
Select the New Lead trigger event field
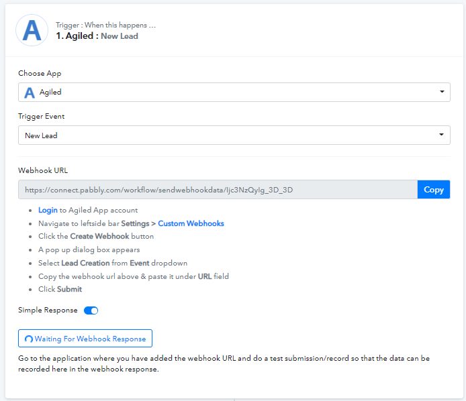point(234,135)
